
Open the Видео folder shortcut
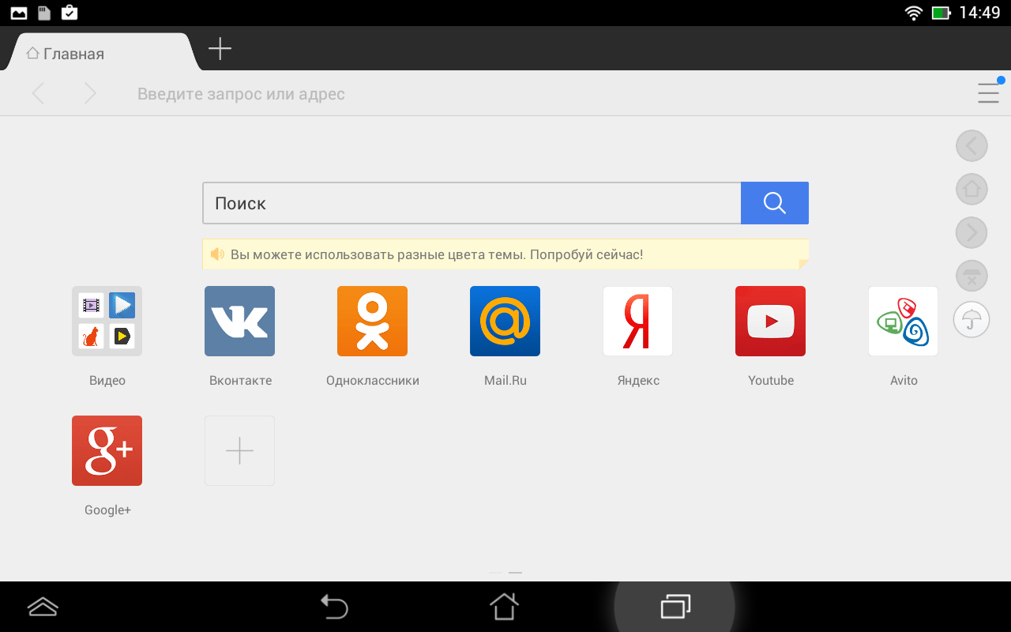(x=107, y=321)
